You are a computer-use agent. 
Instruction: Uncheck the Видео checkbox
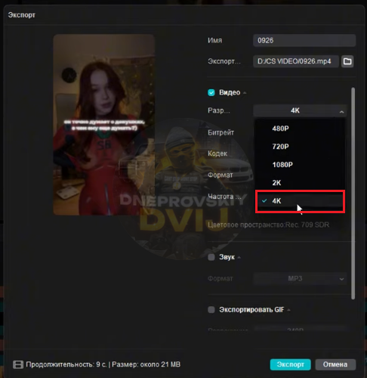pos(211,92)
